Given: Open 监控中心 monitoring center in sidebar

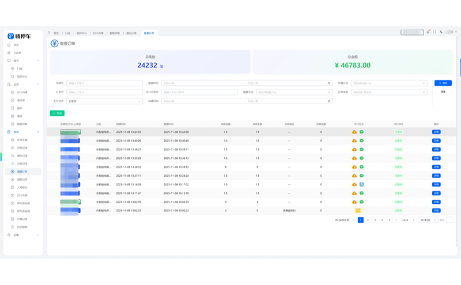Looking at the screenshot, I should click(x=22, y=76).
